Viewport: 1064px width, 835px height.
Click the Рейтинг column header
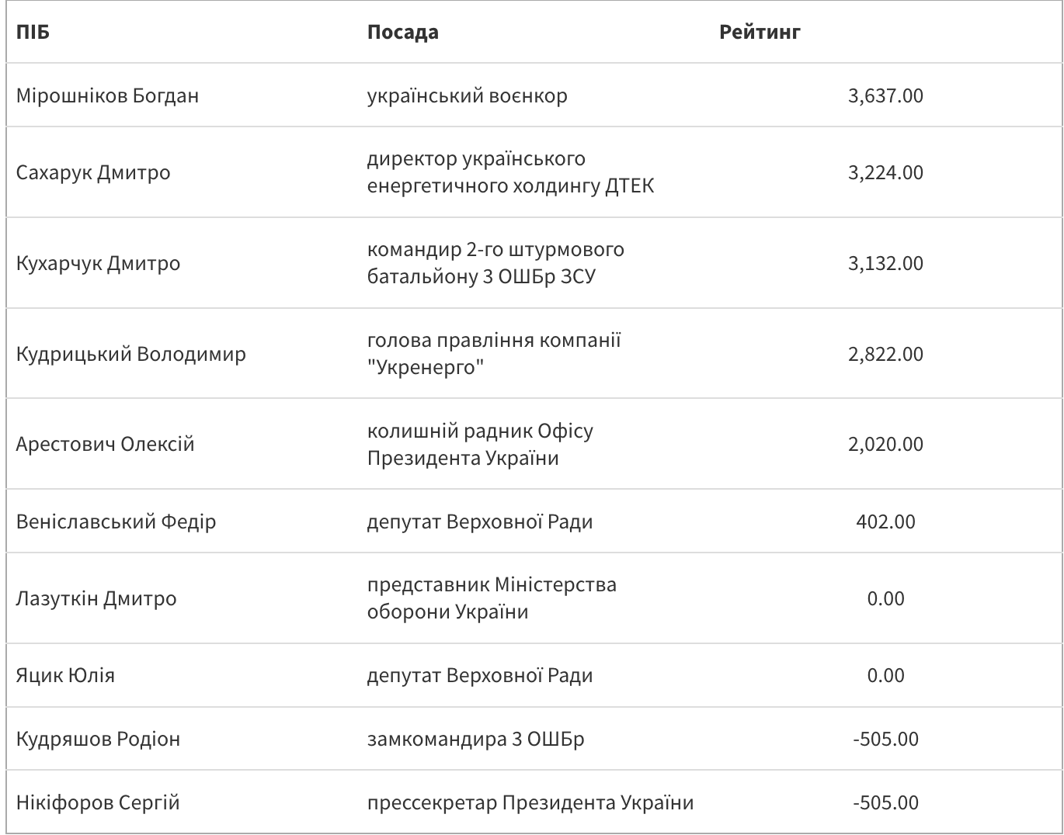(x=760, y=32)
